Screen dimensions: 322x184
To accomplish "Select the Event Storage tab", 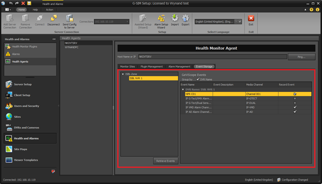I will (204, 66).
